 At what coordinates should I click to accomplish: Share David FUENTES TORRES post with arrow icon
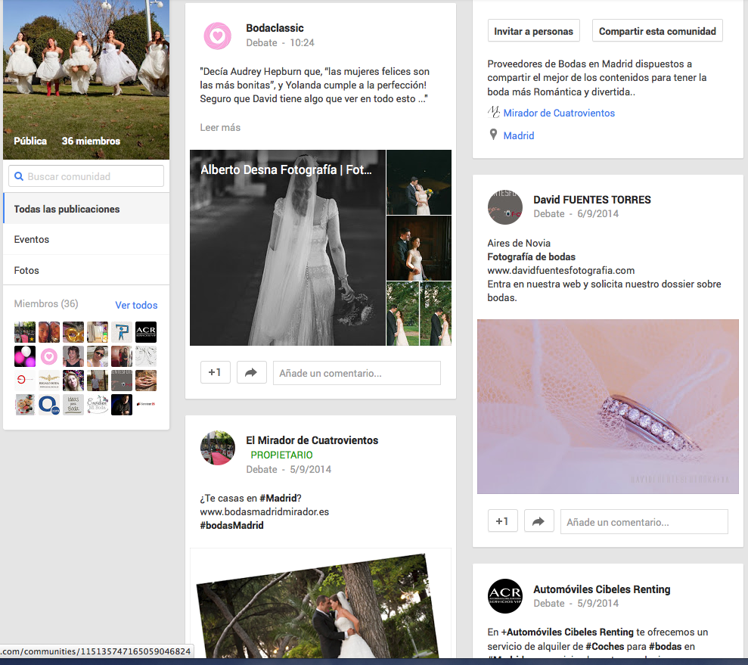pos(538,521)
